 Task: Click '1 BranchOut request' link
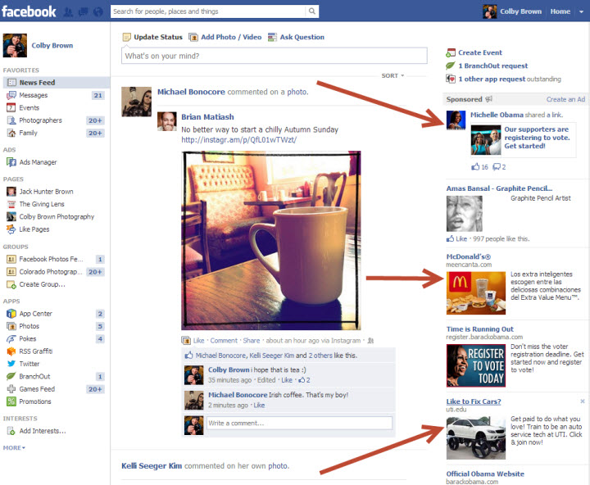click(x=493, y=66)
